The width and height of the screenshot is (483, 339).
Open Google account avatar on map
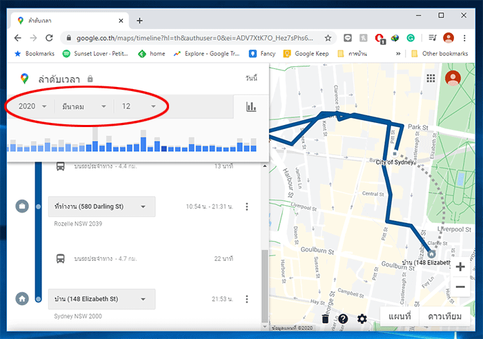click(x=453, y=78)
